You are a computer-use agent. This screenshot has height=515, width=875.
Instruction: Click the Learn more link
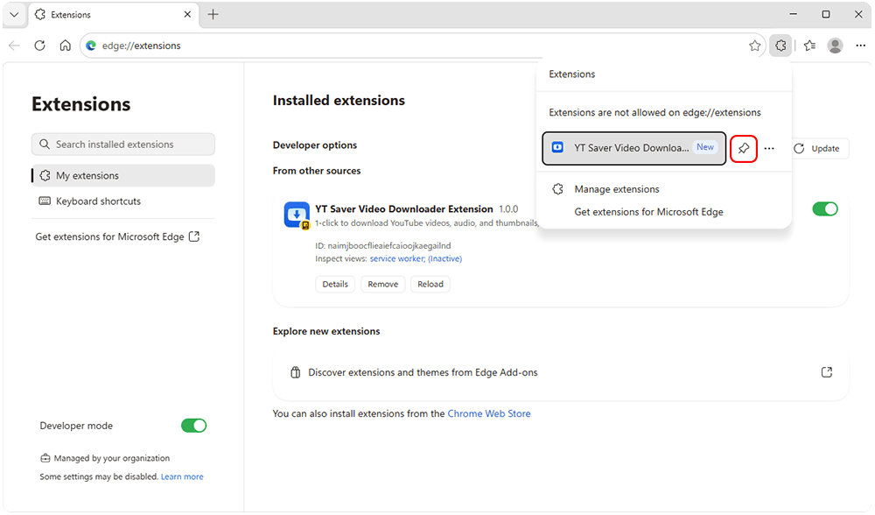coord(182,476)
